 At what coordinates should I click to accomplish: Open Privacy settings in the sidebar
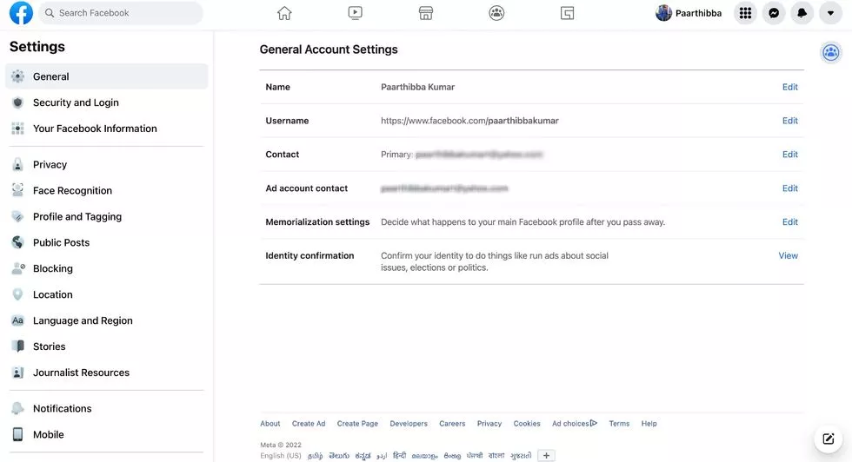(106, 164)
